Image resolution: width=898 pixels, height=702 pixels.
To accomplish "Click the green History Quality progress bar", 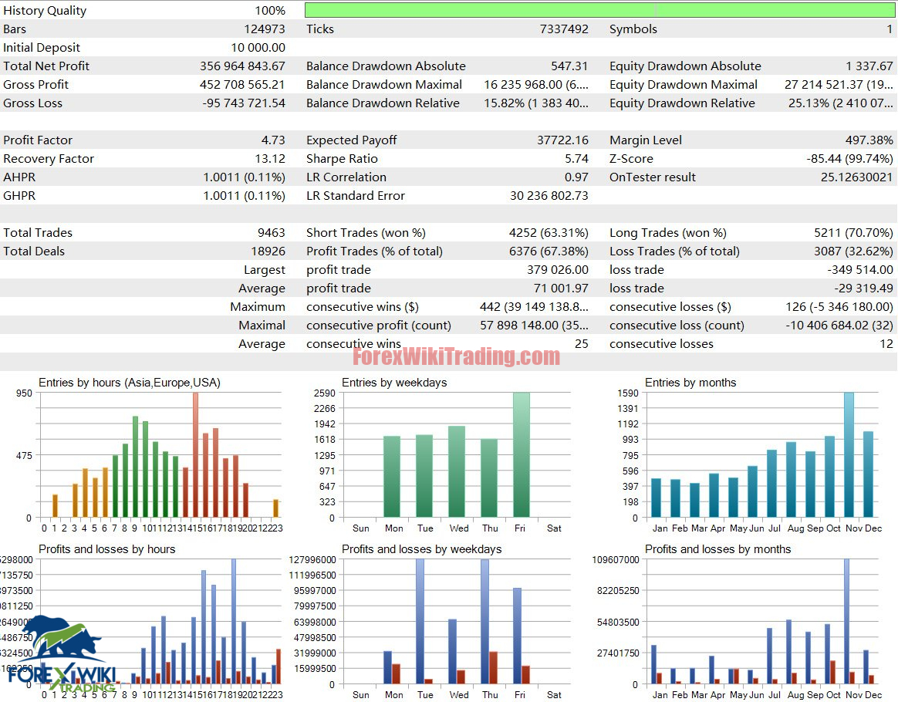I will (599, 10).
